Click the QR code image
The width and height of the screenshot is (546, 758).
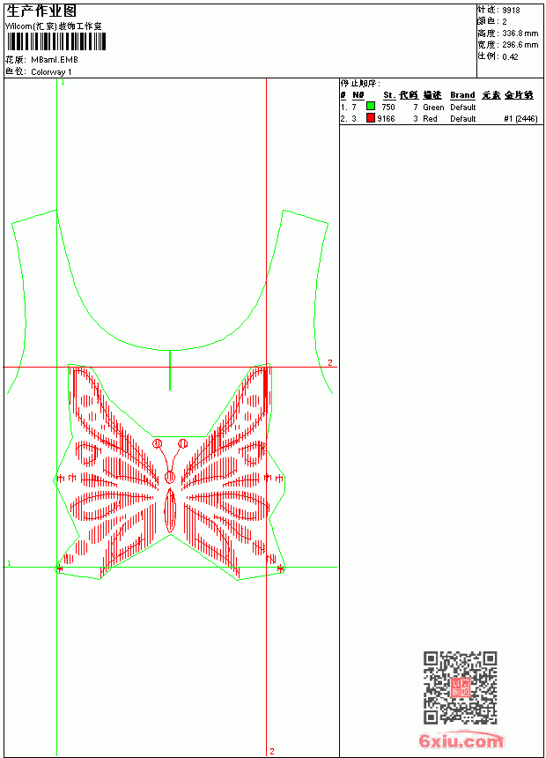pos(460,687)
